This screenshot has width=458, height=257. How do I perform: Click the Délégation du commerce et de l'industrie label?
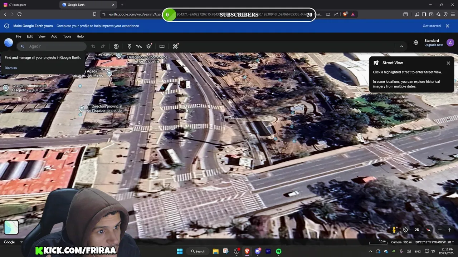pyautogui.click(x=147, y=59)
